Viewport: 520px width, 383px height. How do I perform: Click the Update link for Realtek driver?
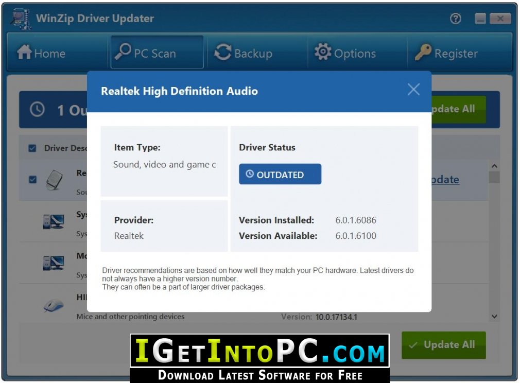click(445, 179)
